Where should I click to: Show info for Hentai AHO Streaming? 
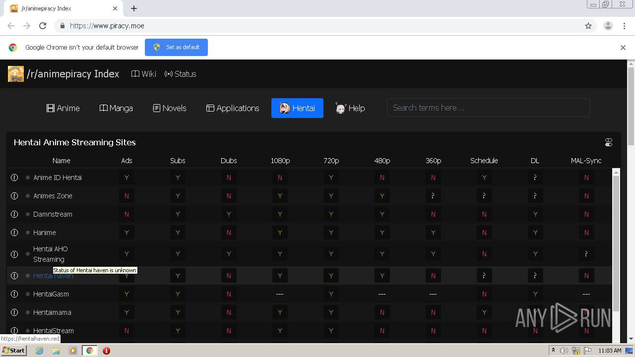coord(14,254)
